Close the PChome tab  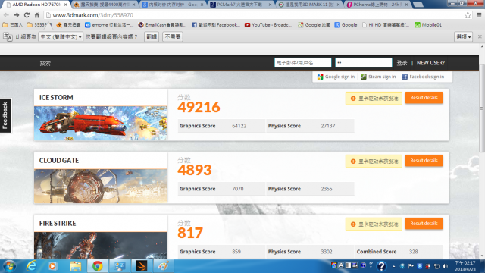coord(406,5)
